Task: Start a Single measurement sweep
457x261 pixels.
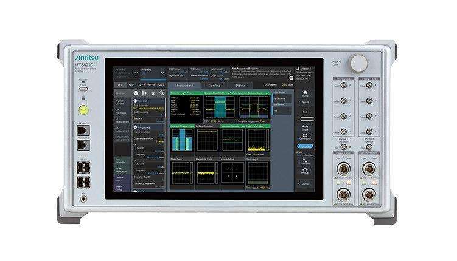Action: (305, 126)
